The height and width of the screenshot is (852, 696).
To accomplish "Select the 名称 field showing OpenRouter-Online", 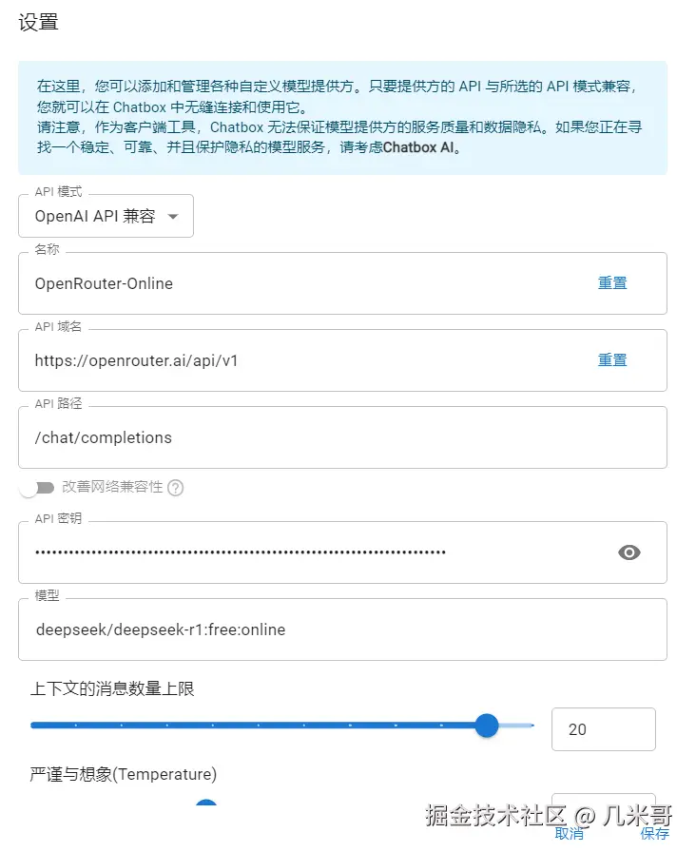I will coord(238,282).
